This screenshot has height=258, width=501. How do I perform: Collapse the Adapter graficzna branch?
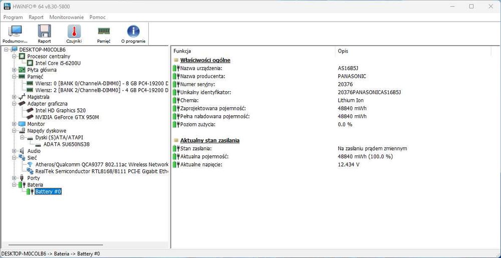14,104
